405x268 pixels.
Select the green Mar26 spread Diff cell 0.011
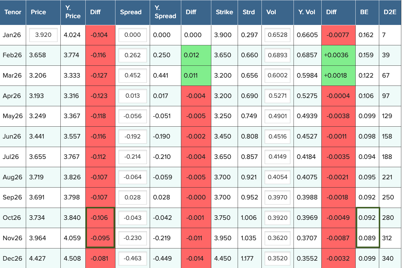point(196,76)
